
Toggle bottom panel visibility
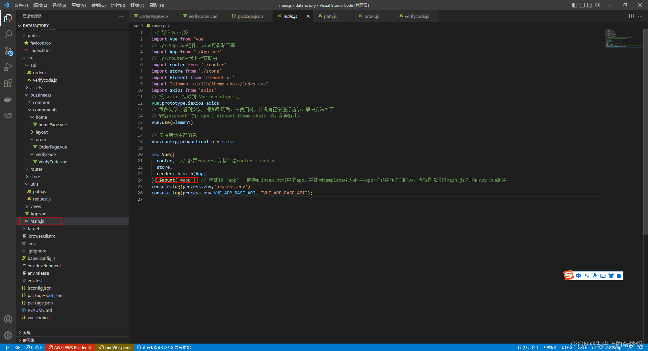(582, 5)
